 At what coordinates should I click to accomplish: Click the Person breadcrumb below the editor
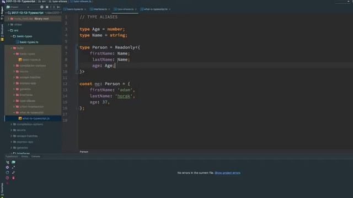[x=84, y=152]
